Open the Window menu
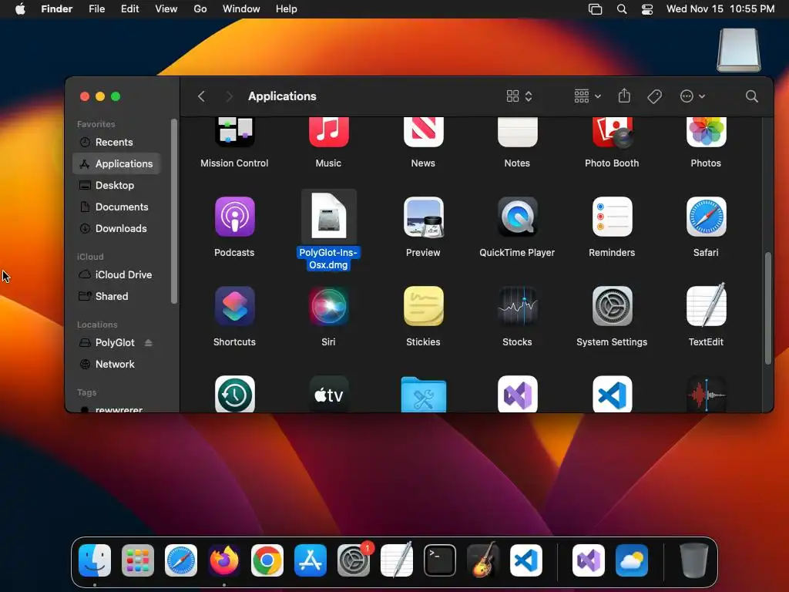This screenshot has height=592, width=789. click(241, 8)
